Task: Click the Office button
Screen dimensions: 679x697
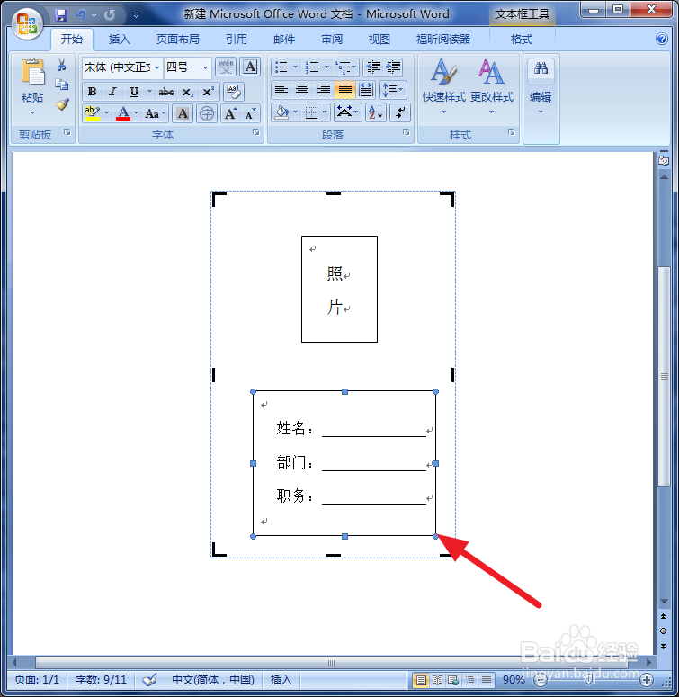Action: click(x=27, y=23)
